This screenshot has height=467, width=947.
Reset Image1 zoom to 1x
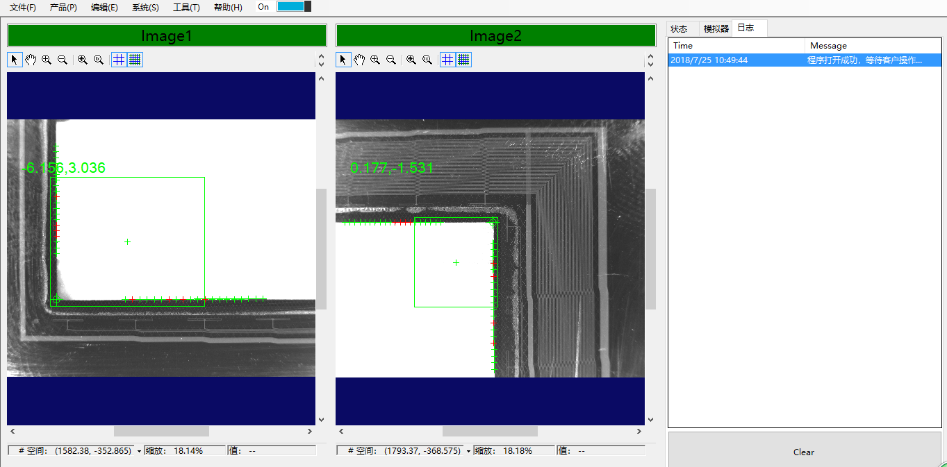(99, 60)
